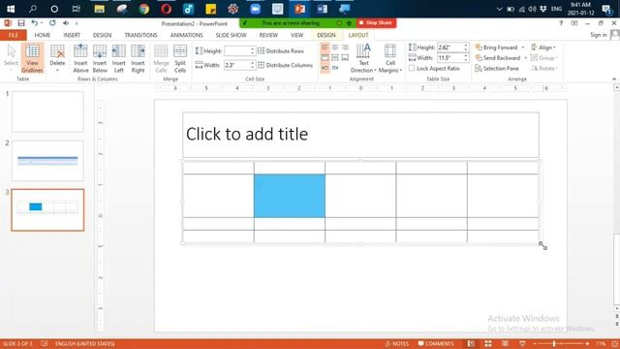Open Word from the taskbar

[322, 9]
